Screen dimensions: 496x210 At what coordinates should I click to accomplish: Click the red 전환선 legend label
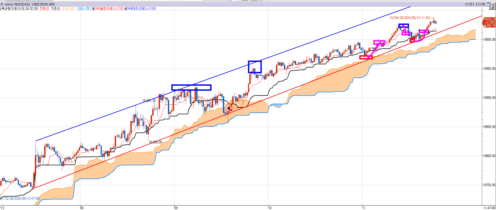(x=44, y=9)
